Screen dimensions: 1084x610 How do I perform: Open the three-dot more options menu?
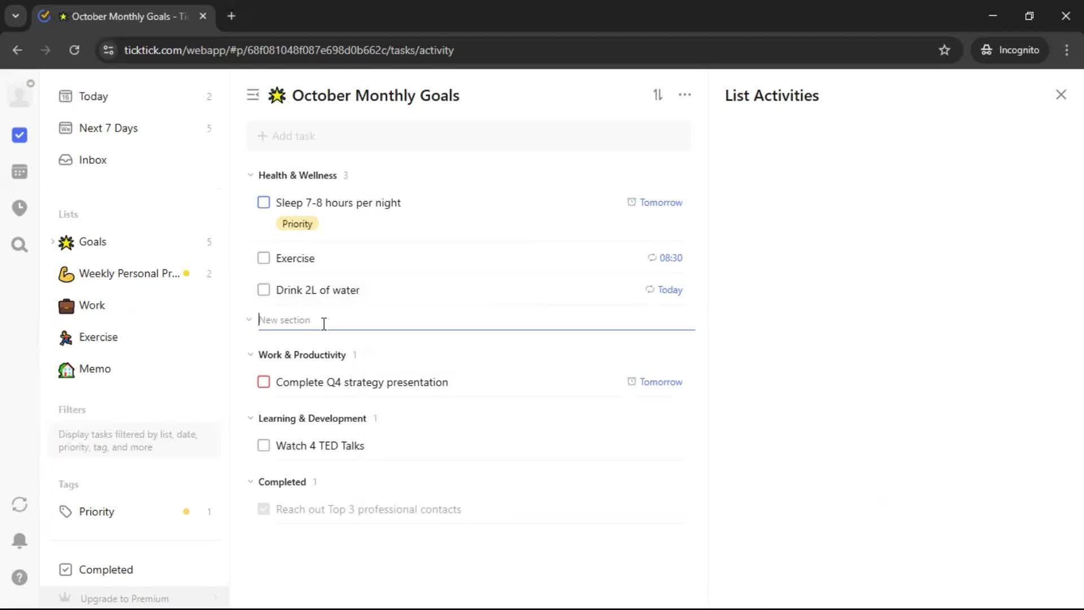pos(684,95)
